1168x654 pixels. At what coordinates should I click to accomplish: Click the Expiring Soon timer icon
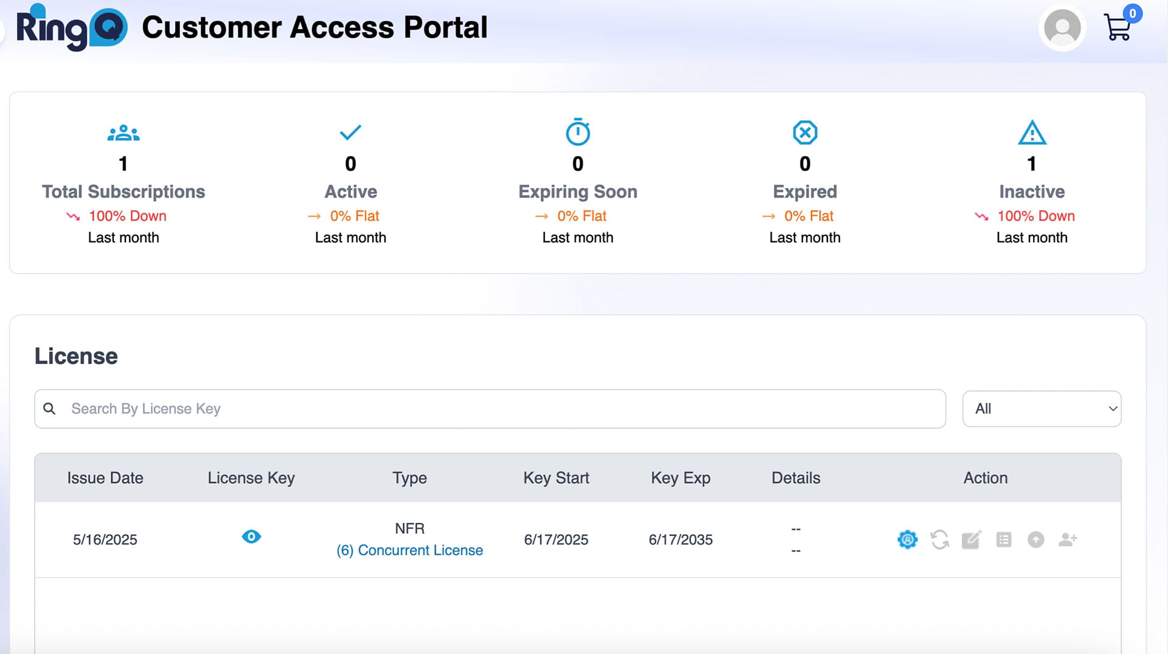click(x=577, y=133)
